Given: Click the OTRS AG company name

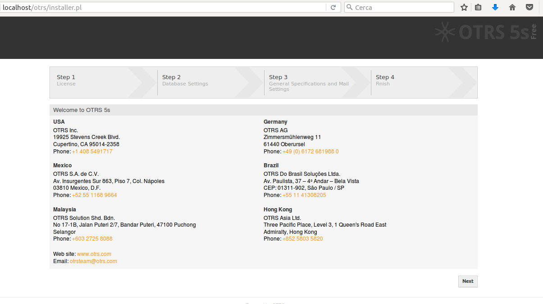Looking at the screenshot, I should tap(276, 130).
